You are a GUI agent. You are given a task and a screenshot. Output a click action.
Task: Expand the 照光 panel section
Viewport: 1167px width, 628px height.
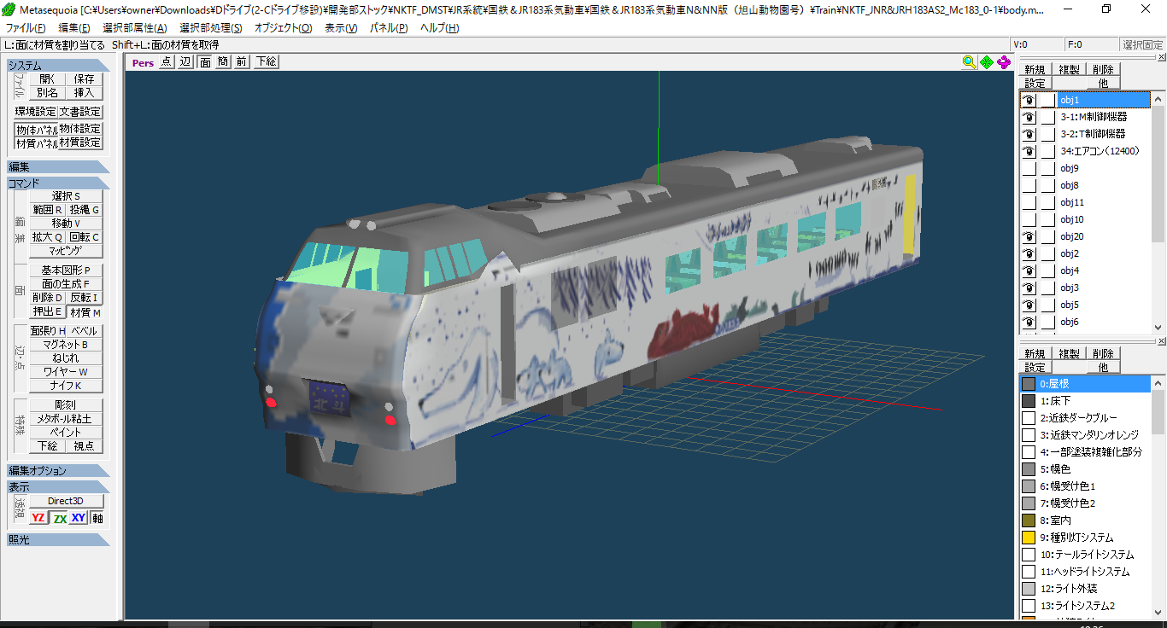[x=58, y=539]
